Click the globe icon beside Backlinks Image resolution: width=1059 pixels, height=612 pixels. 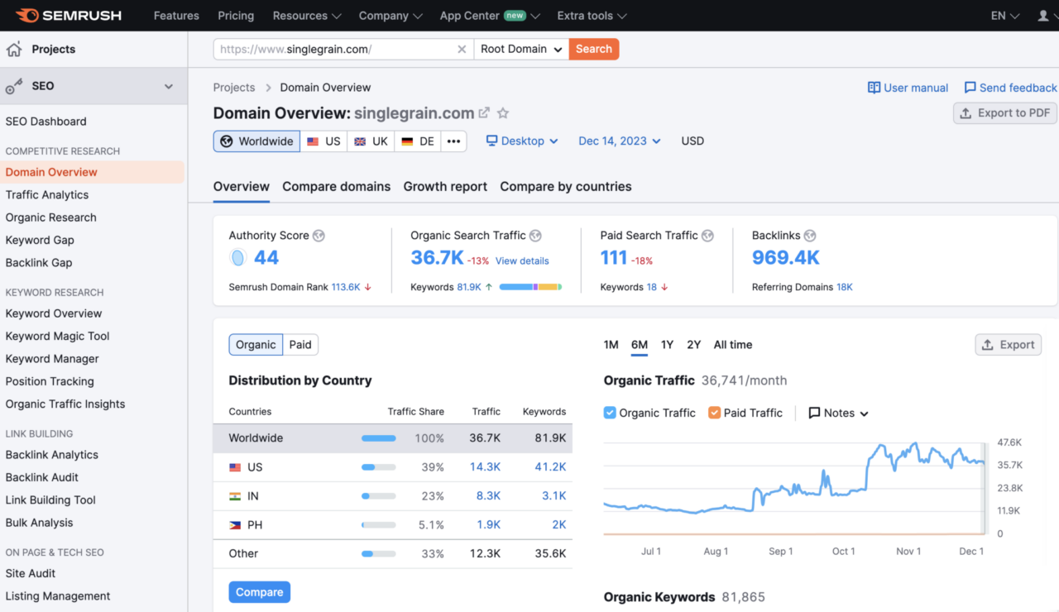coord(810,236)
